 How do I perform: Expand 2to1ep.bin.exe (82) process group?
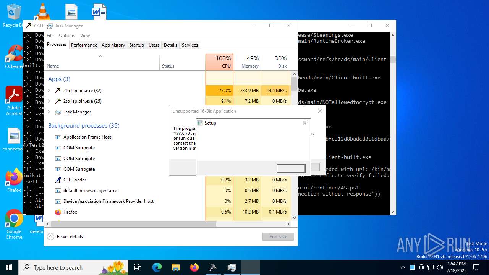(x=49, y=91)
